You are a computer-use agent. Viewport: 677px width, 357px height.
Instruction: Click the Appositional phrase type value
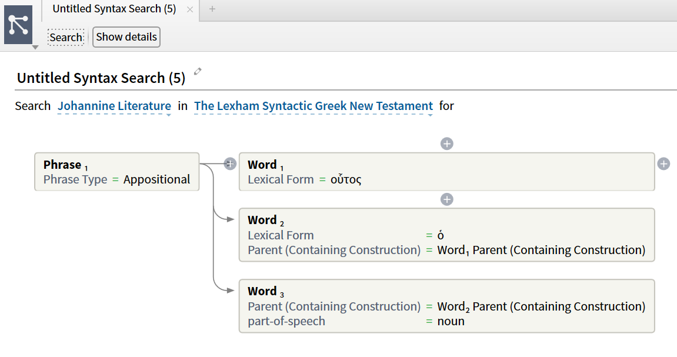157,179
